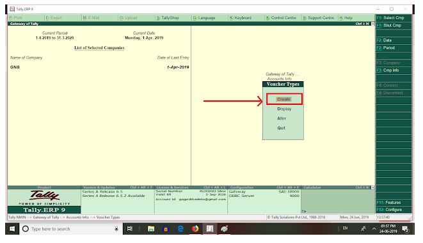Click F3: Cmp Info button

point(394,70)
